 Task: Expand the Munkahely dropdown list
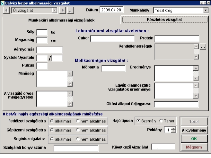[x=206, y=10]
